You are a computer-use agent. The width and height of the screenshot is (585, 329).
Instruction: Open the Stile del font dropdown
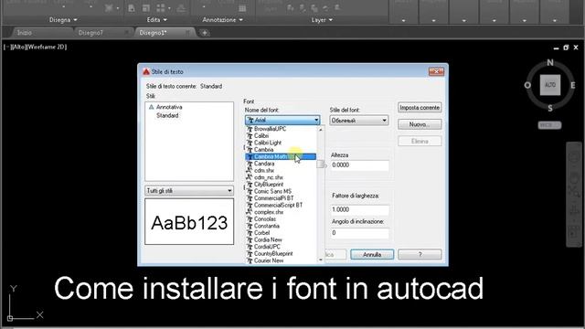[x=359, y=121]
